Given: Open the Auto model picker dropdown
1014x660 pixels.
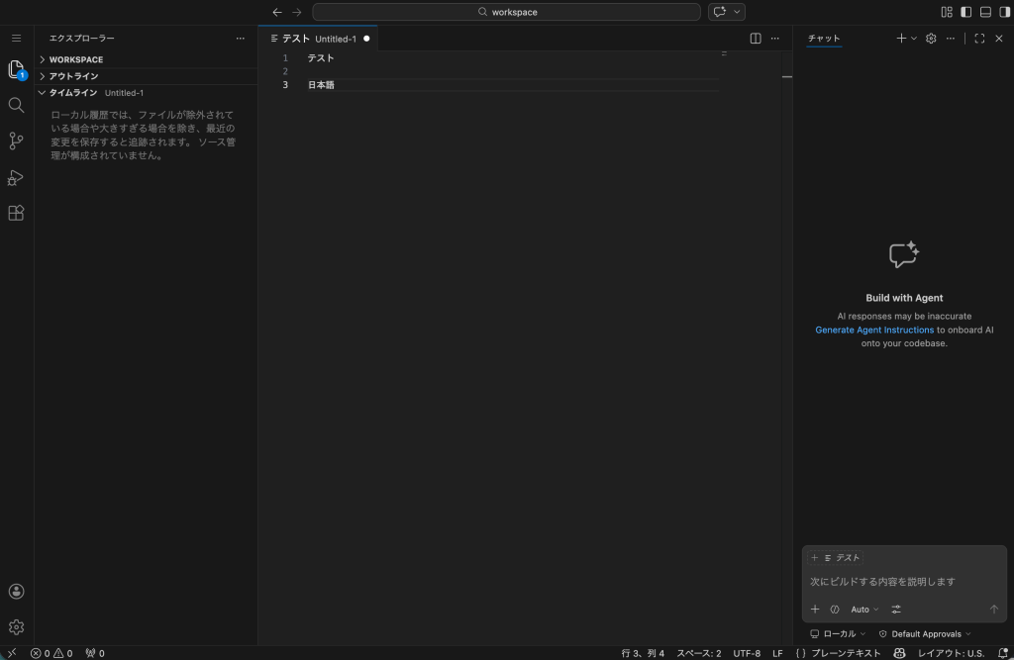Looking at the screenshot, I should click(x=864, y=610).
